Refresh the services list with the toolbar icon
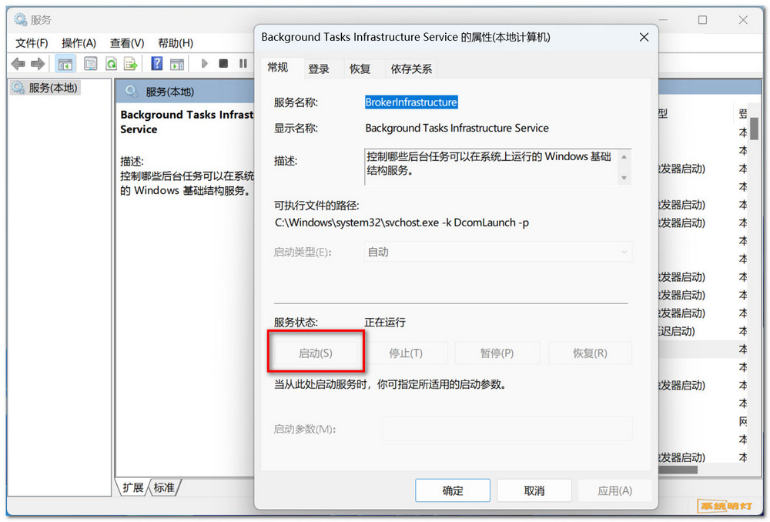 click(111, 64)
